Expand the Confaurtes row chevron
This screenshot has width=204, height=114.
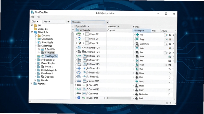pyautogui.click(x=134, y=44)
